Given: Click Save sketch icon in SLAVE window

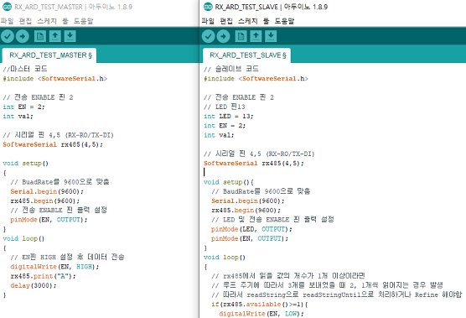Looking at the screenshot, I should pyautogui.click(x=271, y=36).
